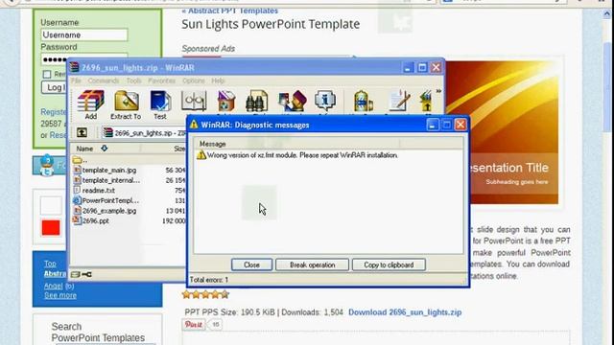Click Close in the Diagnostic messages dialog
The width and height of the screenshot is (614, 345).
click(x=251, y=264)
